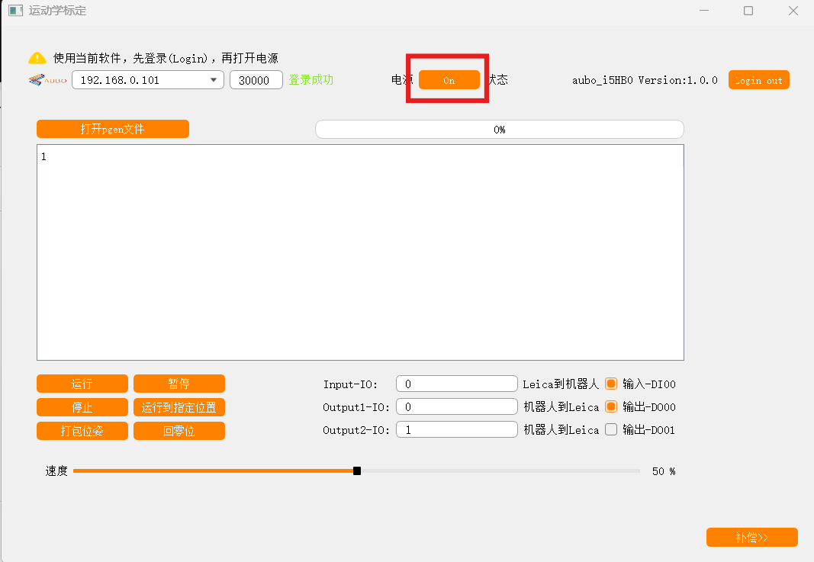Click the 停止 stop button

click(x=82, y=407)
